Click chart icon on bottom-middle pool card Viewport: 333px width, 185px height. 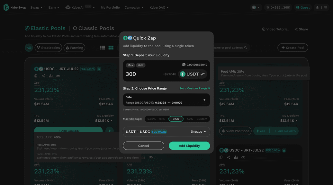[x=144, y=157]
